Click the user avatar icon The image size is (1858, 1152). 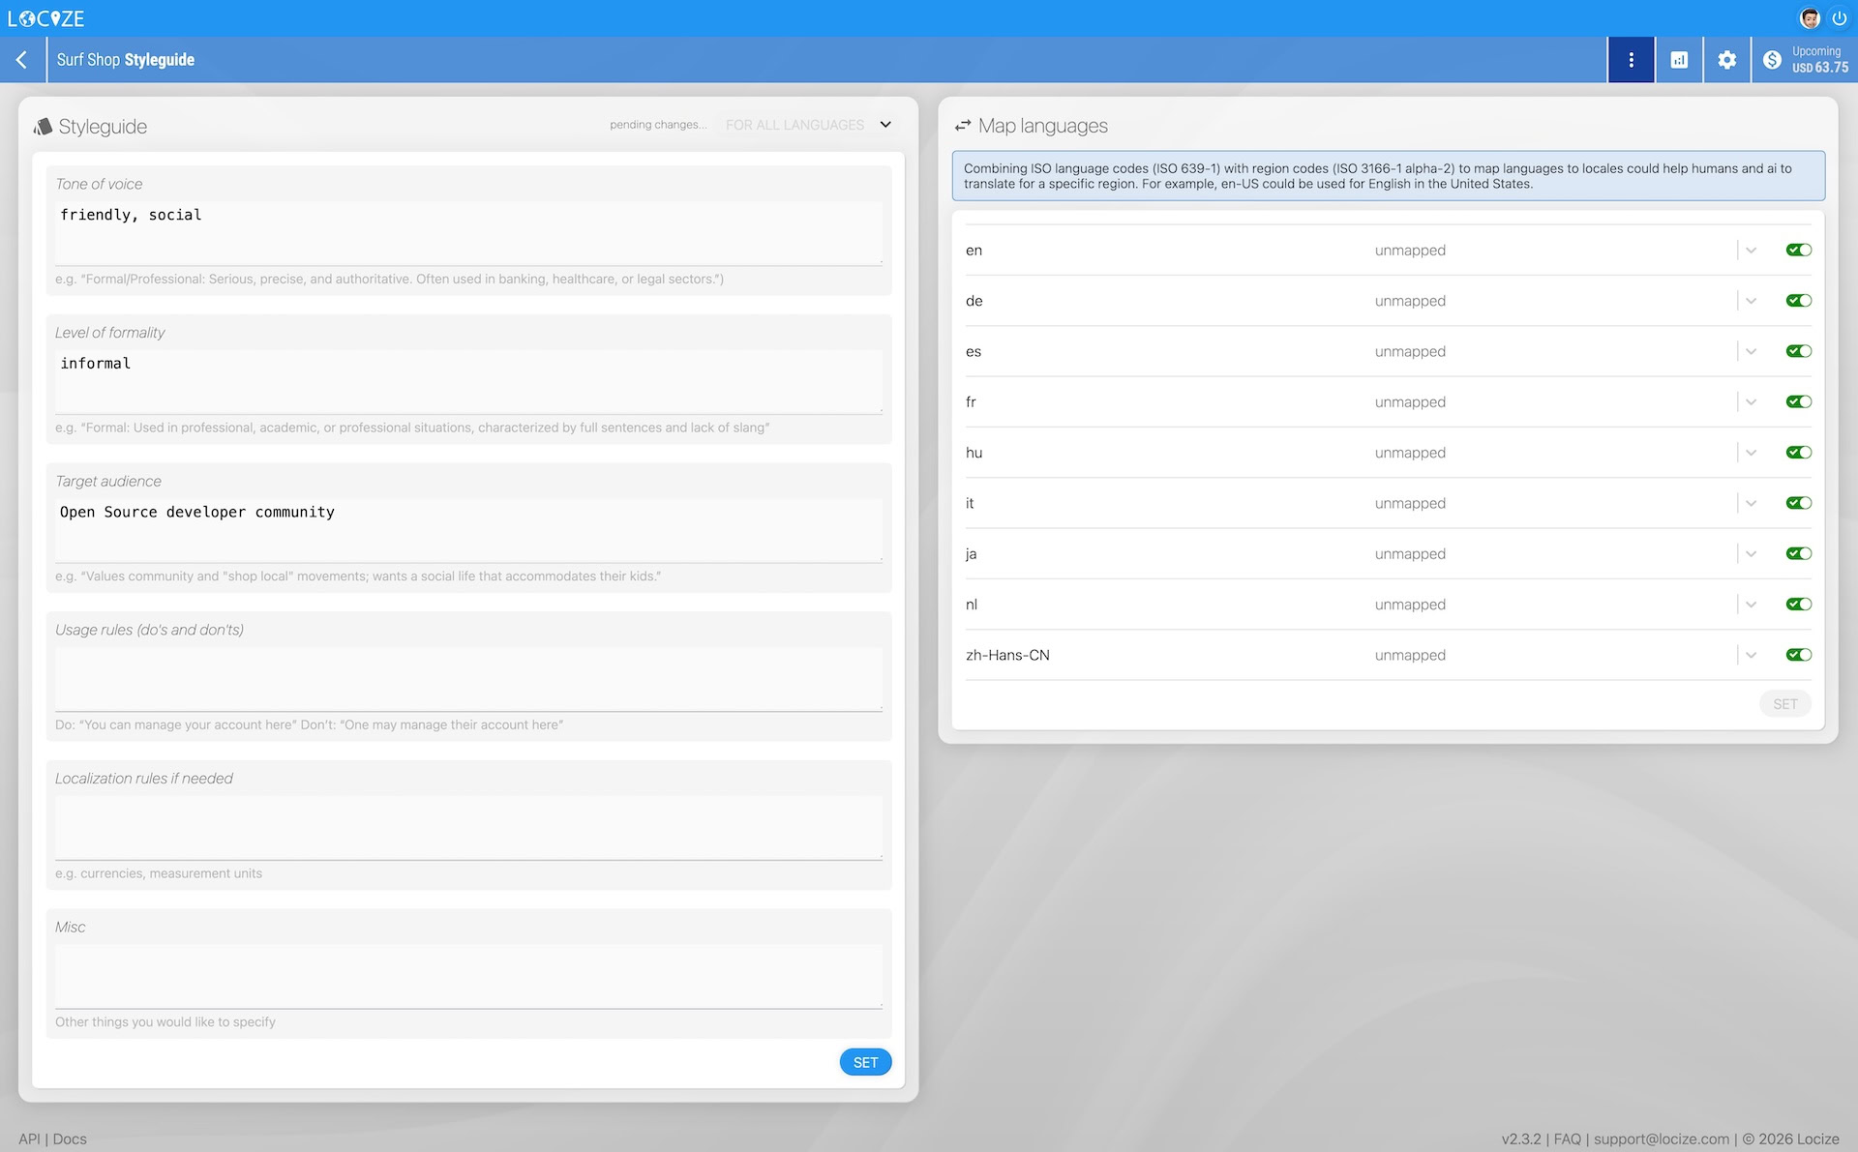coord(1810,18)
